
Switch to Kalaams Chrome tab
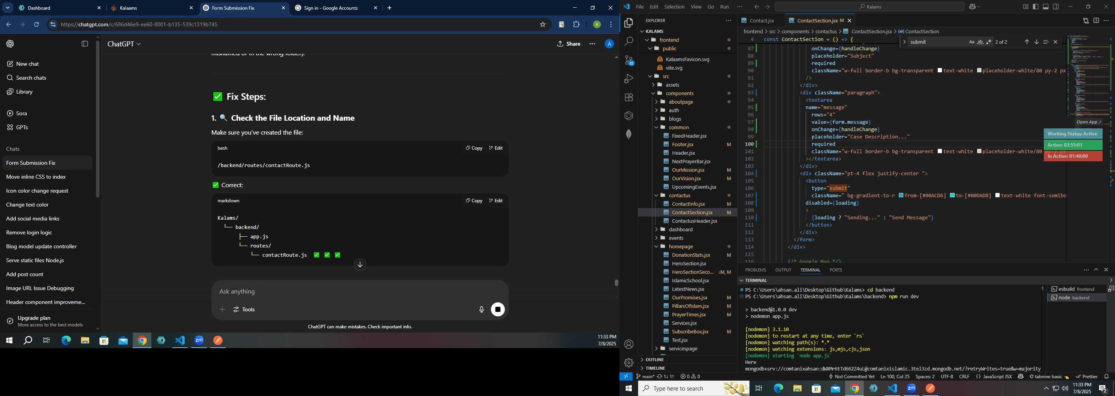click(151, 8)
